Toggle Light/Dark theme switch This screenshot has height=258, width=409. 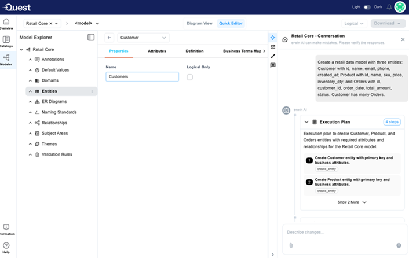pyautogui.click(x=367, y=7)
